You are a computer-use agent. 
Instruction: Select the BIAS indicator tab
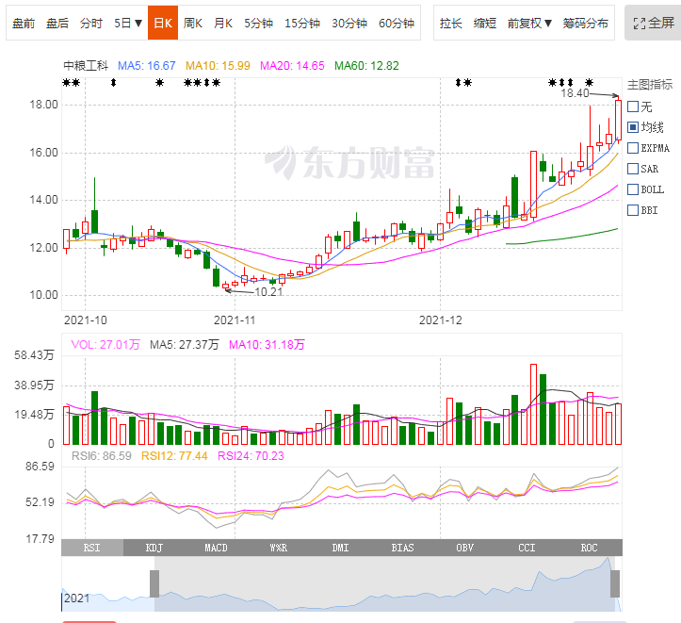402,548
